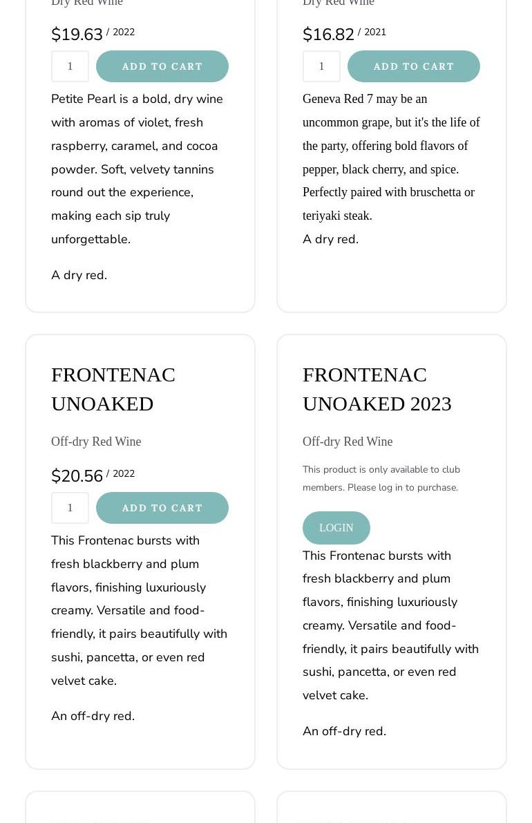This screenshot has height=823, width=532.
Task: Add the Geneva Red 7 wine to cart
Action: click(414, 66)
